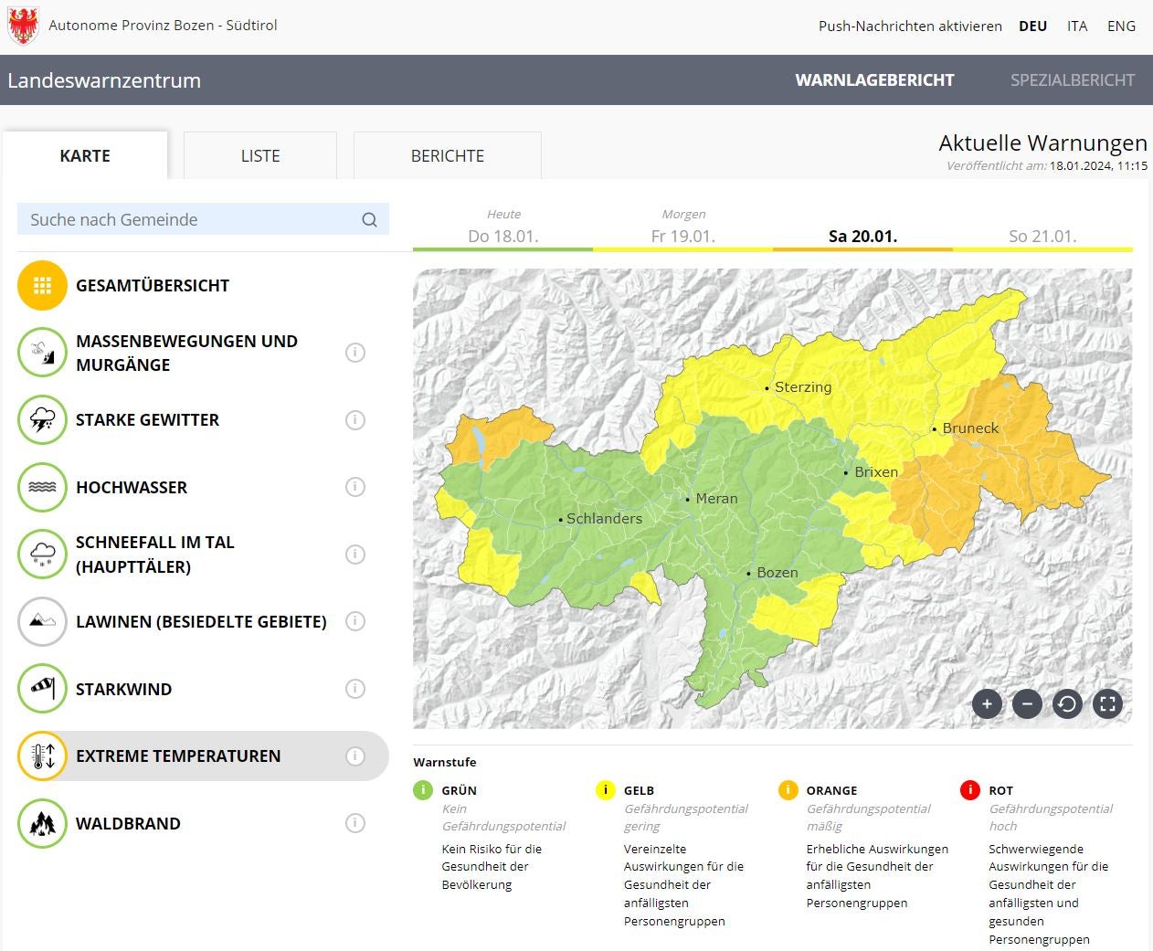Open the map in fullscreen mode
This screenshot has height=951, width=1153.
(1107, 703)
